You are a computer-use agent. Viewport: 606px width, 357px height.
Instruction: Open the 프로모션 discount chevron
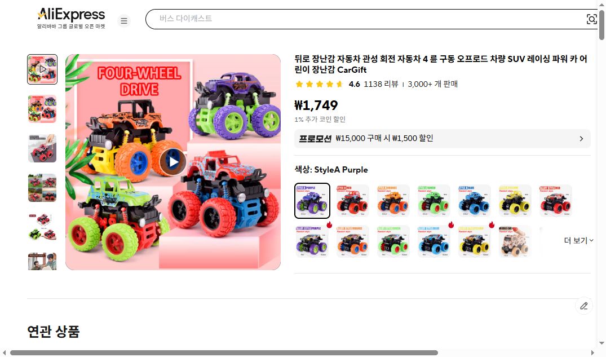tap(581, 139)
